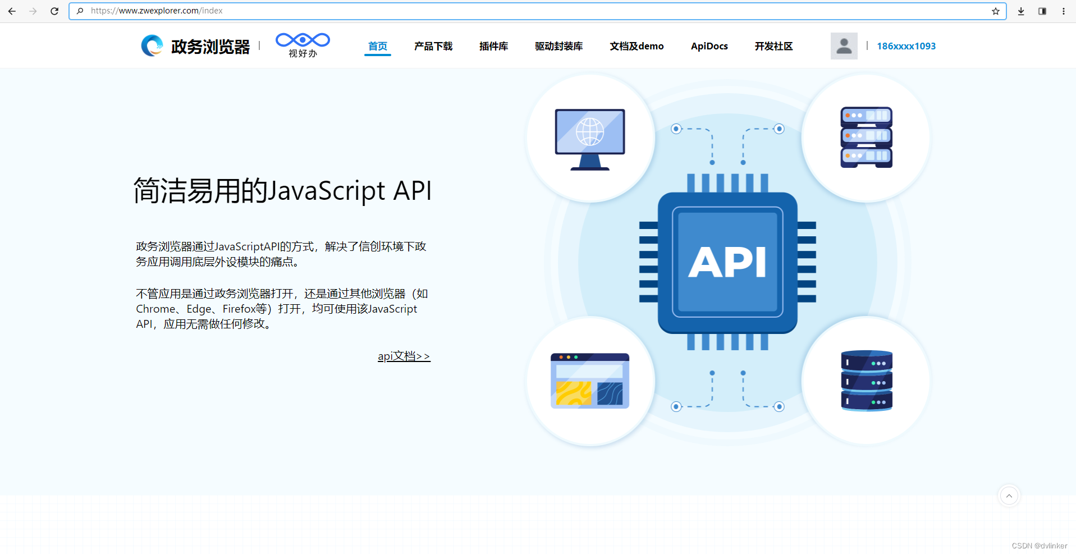Click the 政务浏览器 logo icon

[152, 46]
